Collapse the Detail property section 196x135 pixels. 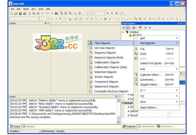[123, 103]
